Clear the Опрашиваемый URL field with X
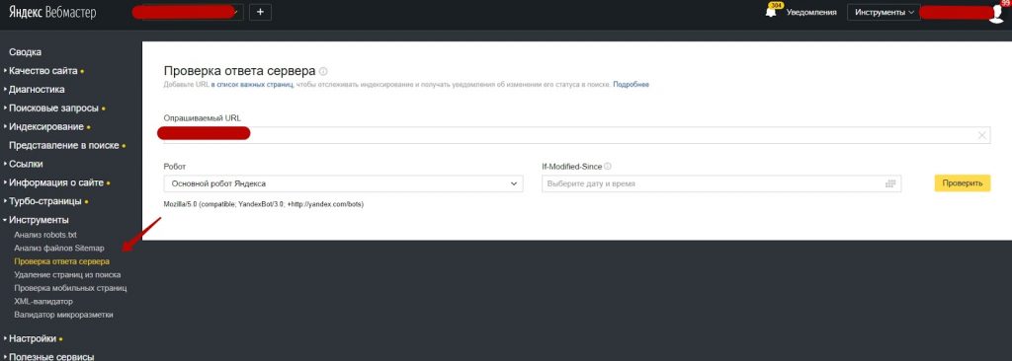Viewport: 1012px width, 361px height. point(981,135)
